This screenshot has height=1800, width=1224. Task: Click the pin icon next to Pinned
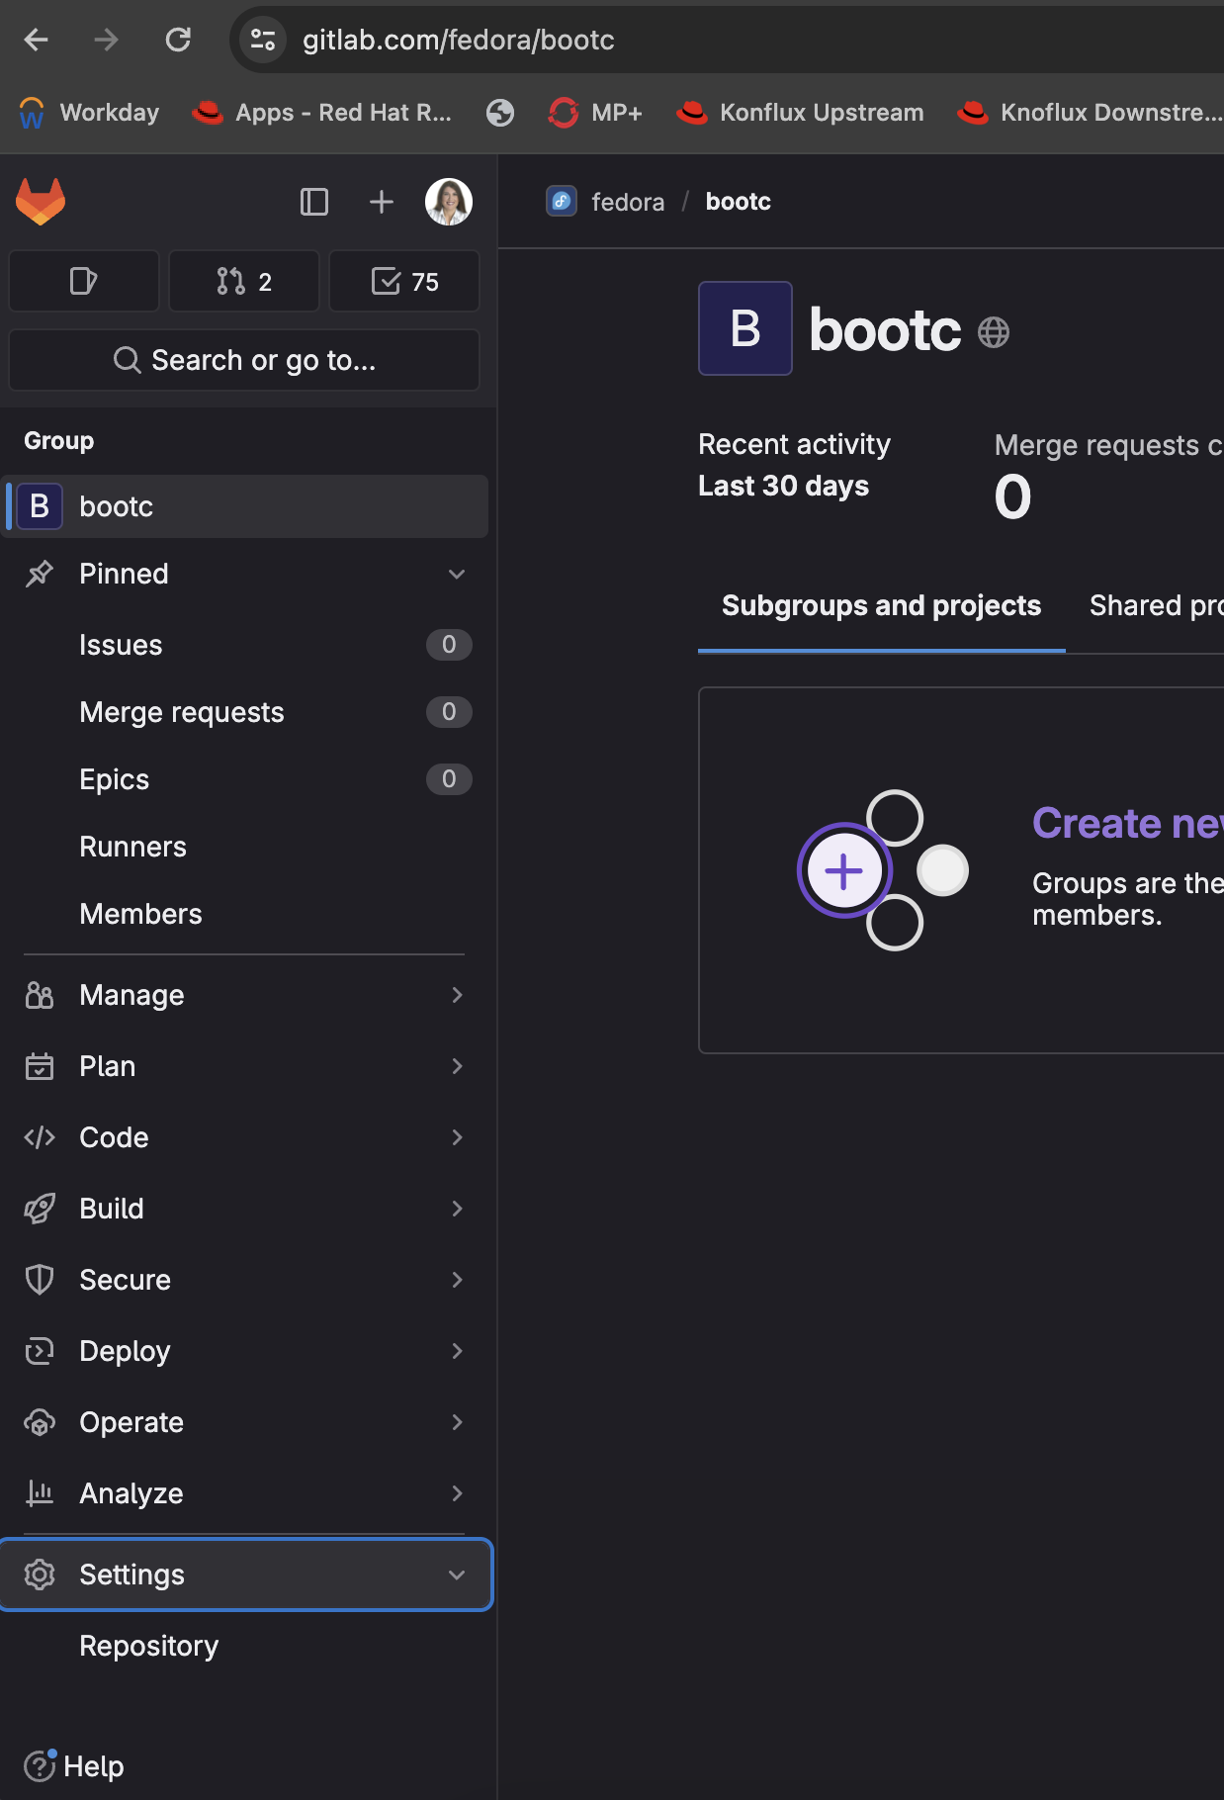(x=40, y=574)
